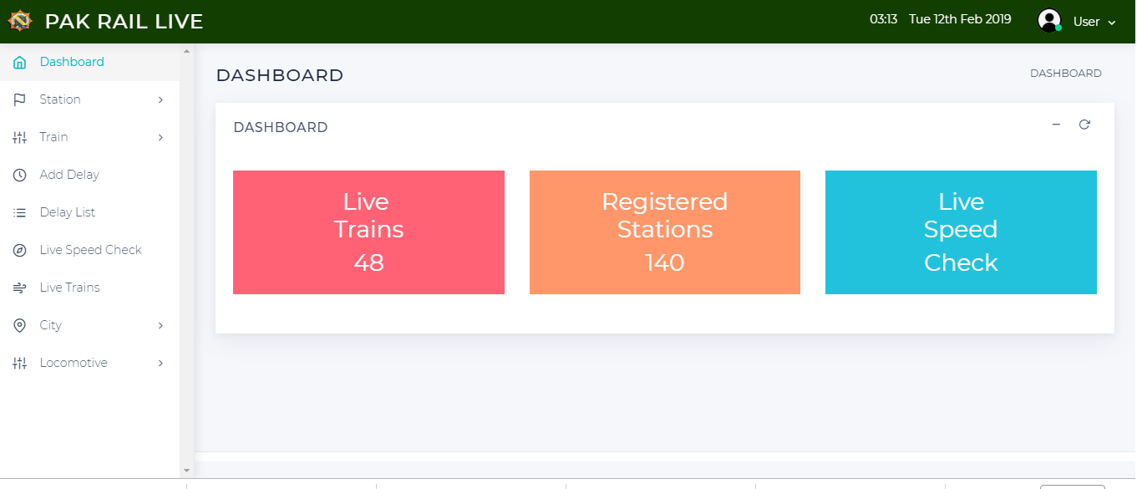Open the Live Trains 48 tile

point(368,232)
